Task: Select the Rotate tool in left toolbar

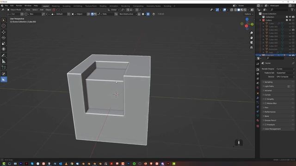Action: (4, 38)
